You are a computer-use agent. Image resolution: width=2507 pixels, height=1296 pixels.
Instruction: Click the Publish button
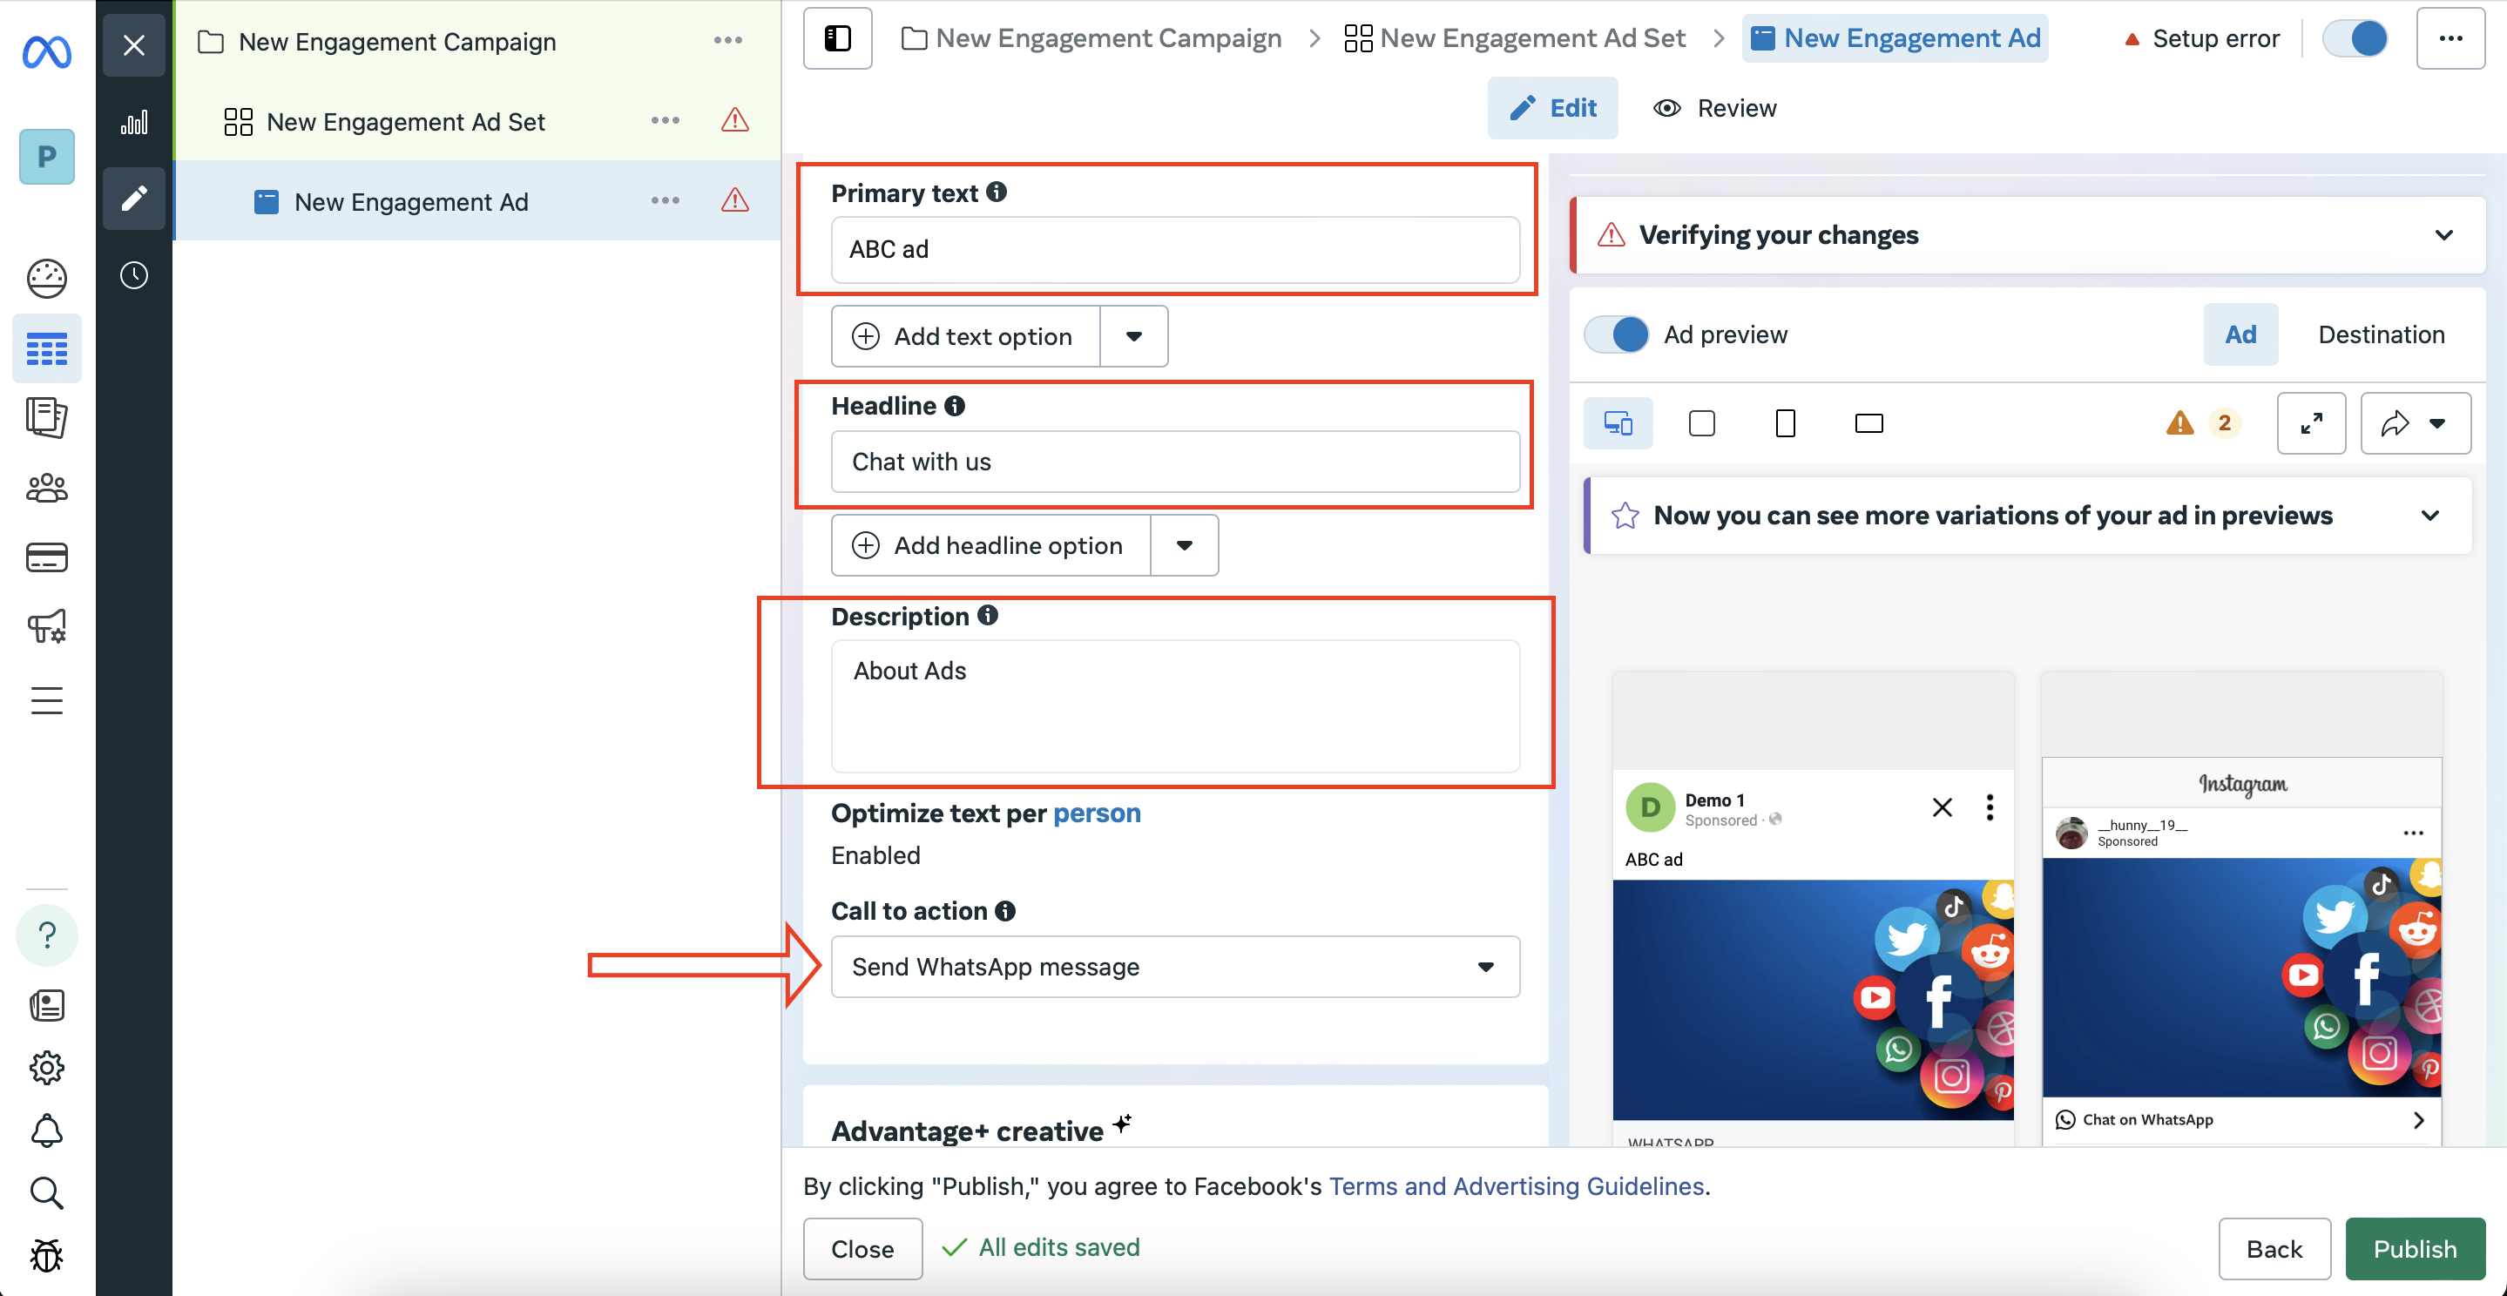(x=2415, y=1249)
